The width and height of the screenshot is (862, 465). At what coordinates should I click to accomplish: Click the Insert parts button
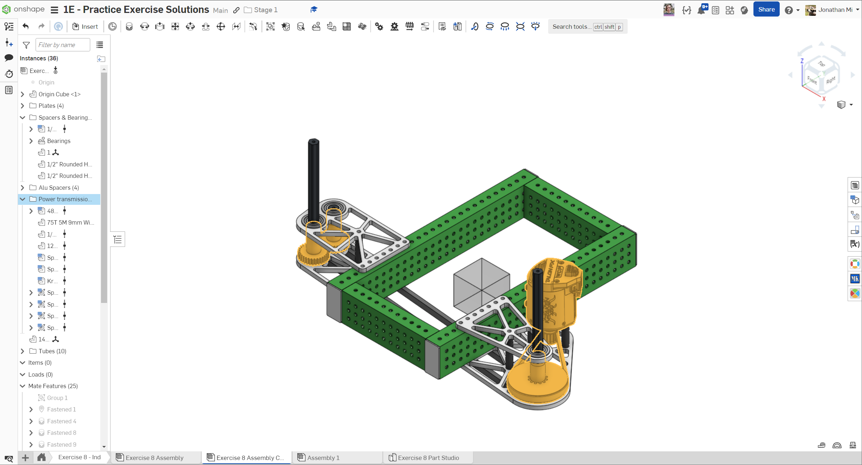point(85,27)
